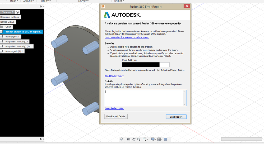Select the 'ok (merged):1' component

(12, 36)
